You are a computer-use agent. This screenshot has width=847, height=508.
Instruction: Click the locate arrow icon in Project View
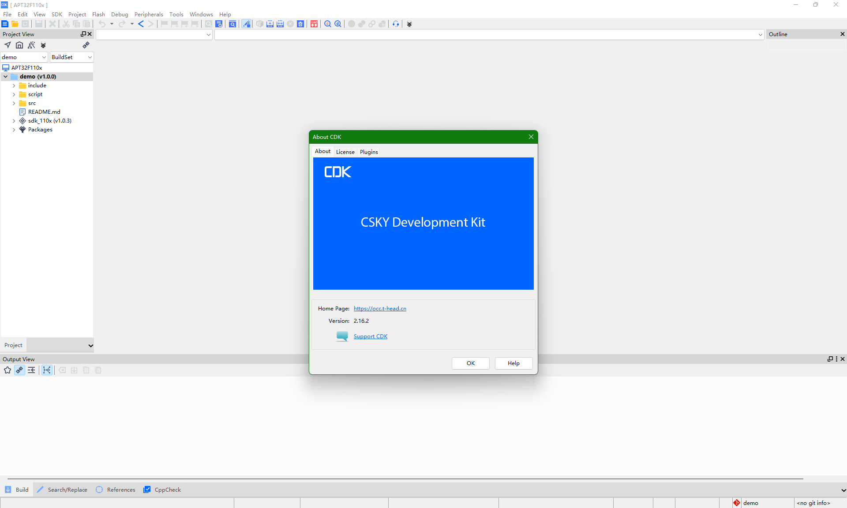(7, 45)
